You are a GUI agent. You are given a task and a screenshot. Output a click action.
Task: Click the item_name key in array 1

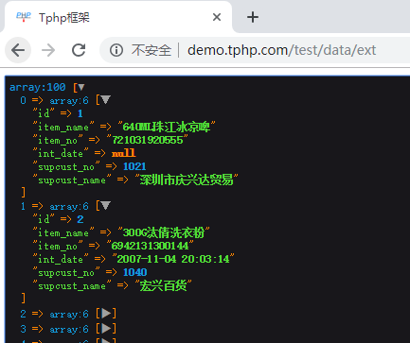[63, 232]
